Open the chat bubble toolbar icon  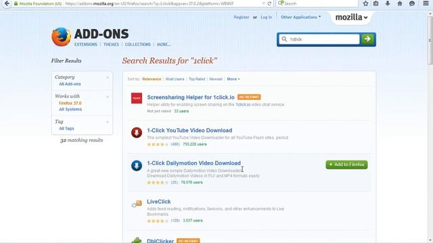(x=412, y=3)
